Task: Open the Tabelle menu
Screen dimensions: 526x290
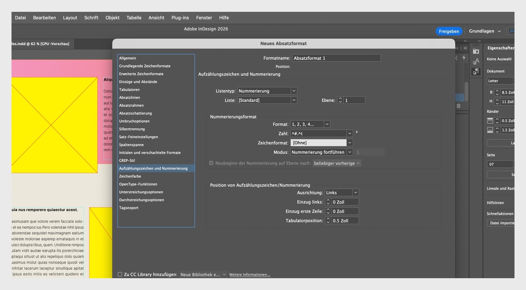Action: [134, 18]
